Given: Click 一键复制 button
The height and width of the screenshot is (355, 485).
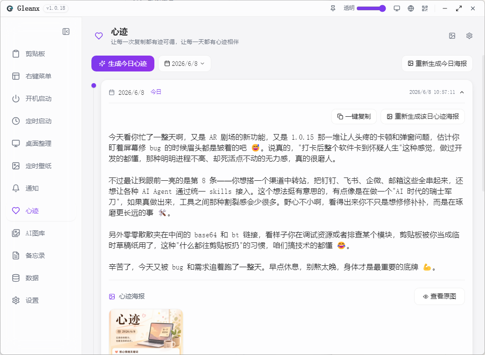Looking at the screenshot, I should [x=354, y=116].
